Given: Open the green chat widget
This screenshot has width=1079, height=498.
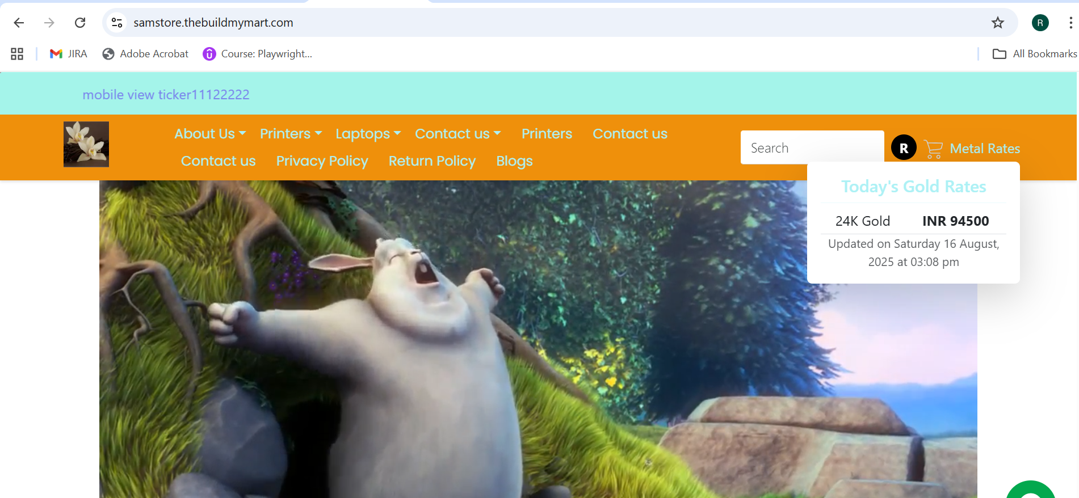Looking at the screenshot, I should point(1031,491).
